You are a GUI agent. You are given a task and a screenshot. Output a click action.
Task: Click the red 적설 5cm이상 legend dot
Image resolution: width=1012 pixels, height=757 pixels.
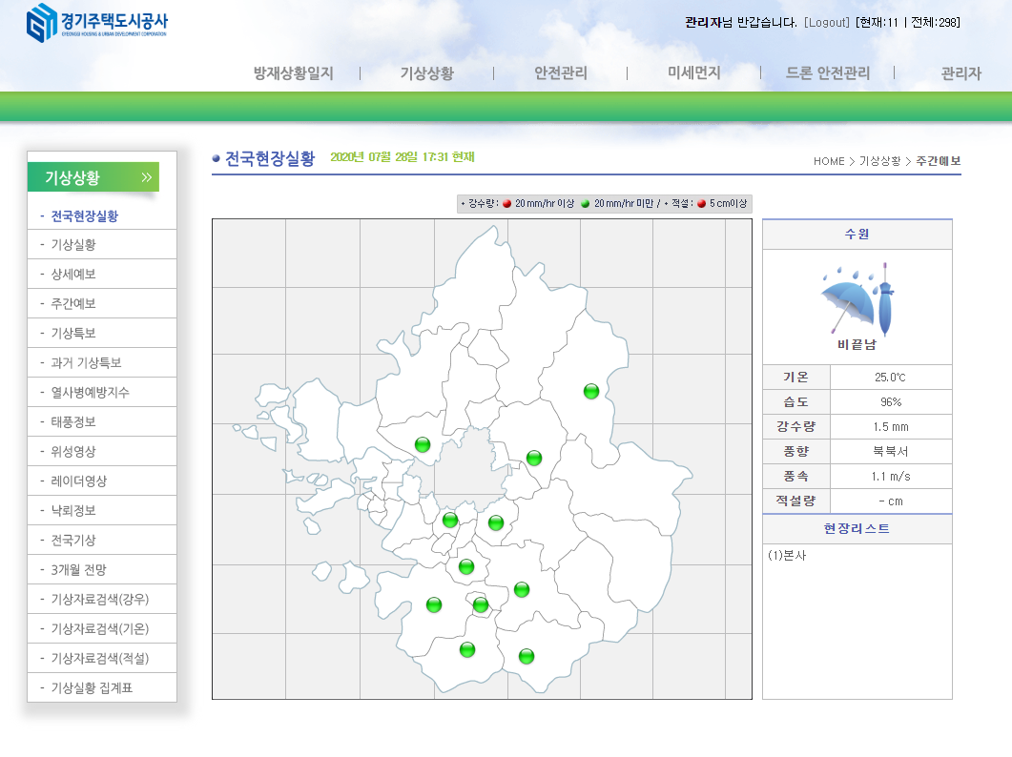tap(701, 204)
